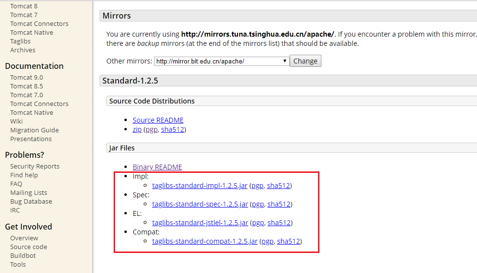
Task: Open Tomcat 8.5 documentation
Action: click(26, 86)
